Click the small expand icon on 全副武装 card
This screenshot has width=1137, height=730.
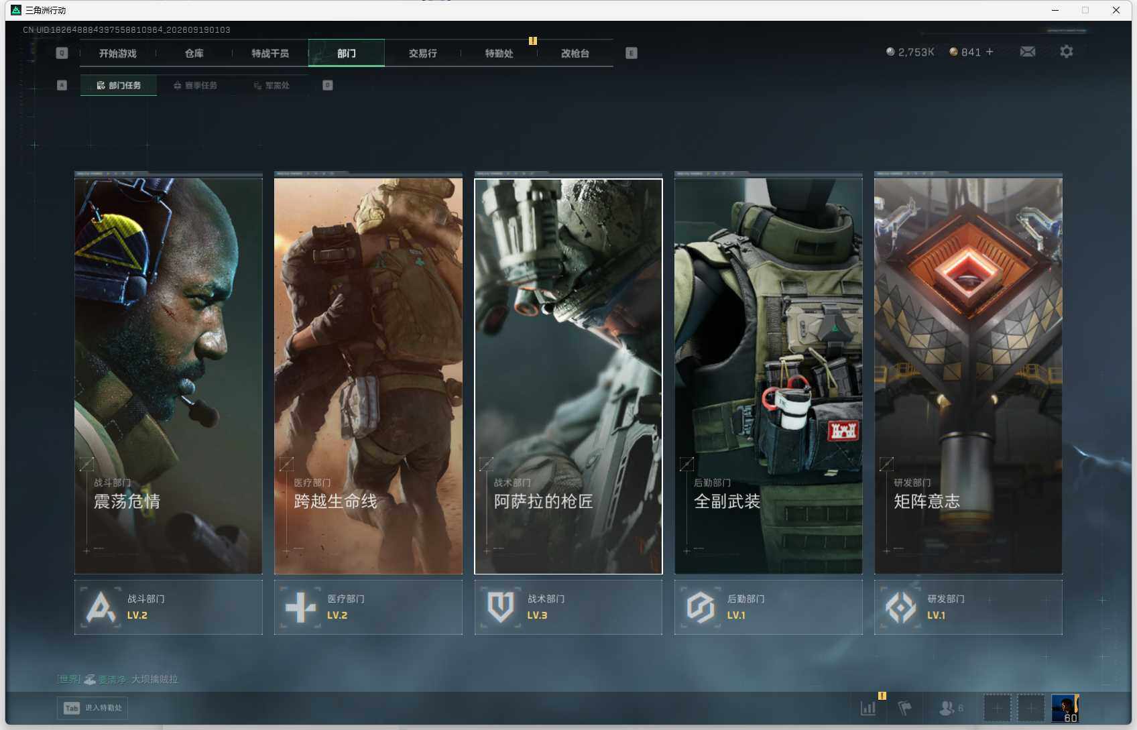[686, 464]
